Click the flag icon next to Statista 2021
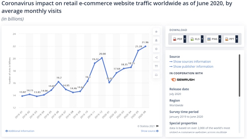The image size is (247, 139). coord(157,126)
